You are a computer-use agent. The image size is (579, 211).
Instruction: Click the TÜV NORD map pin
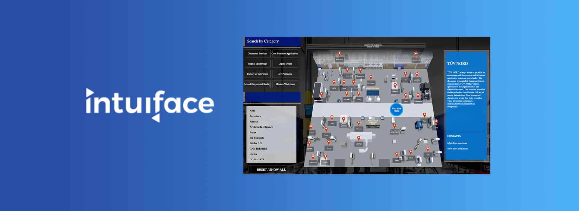click(347, 94)
